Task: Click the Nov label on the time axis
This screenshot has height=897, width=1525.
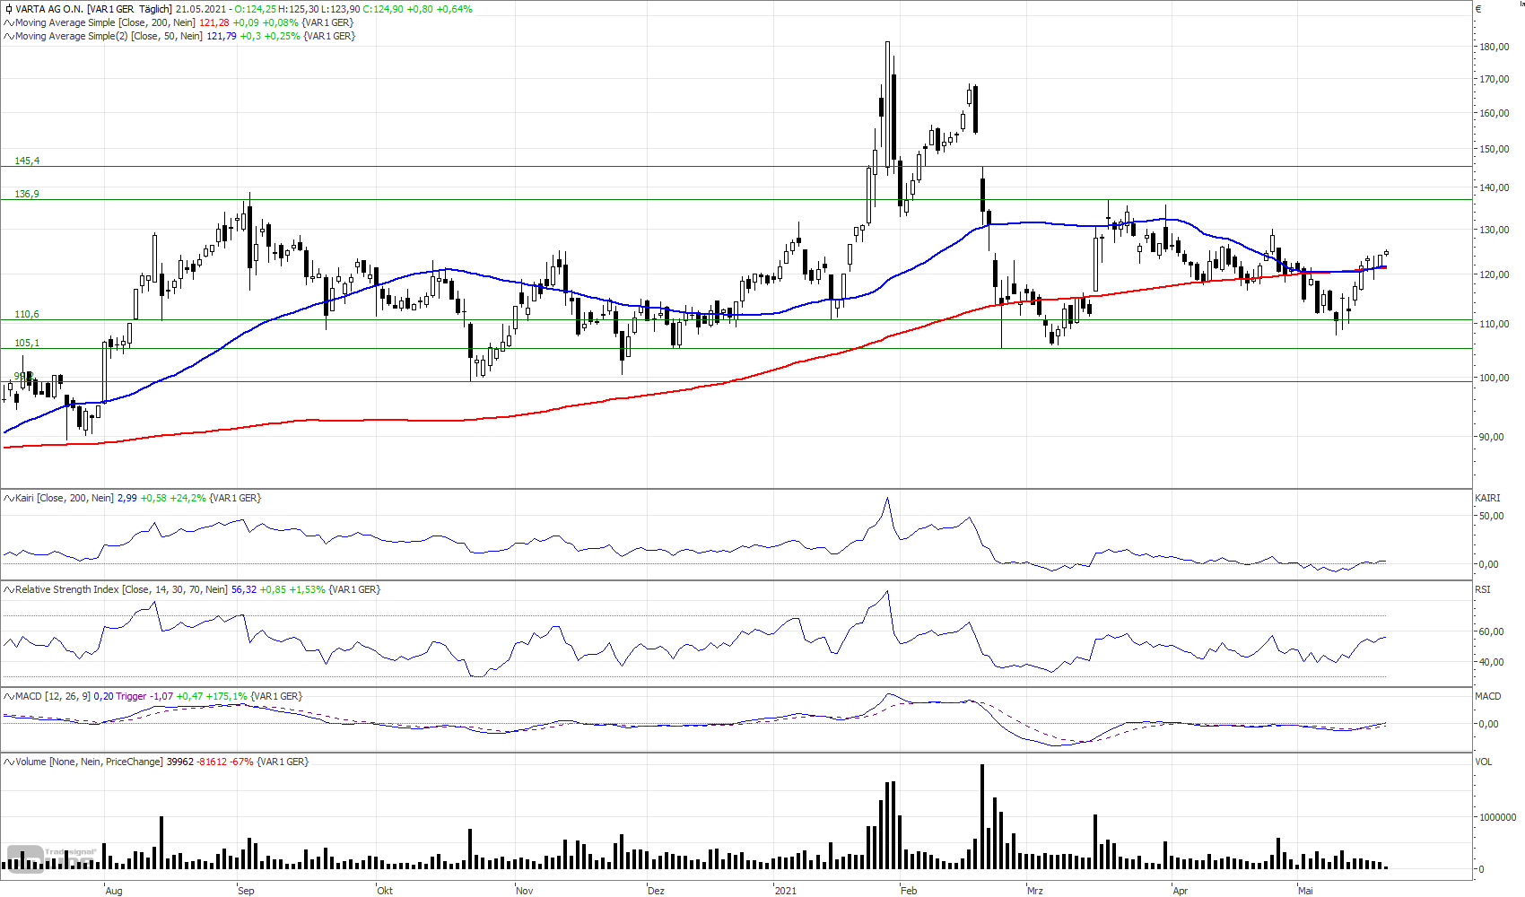Action: tap(525, 891)
